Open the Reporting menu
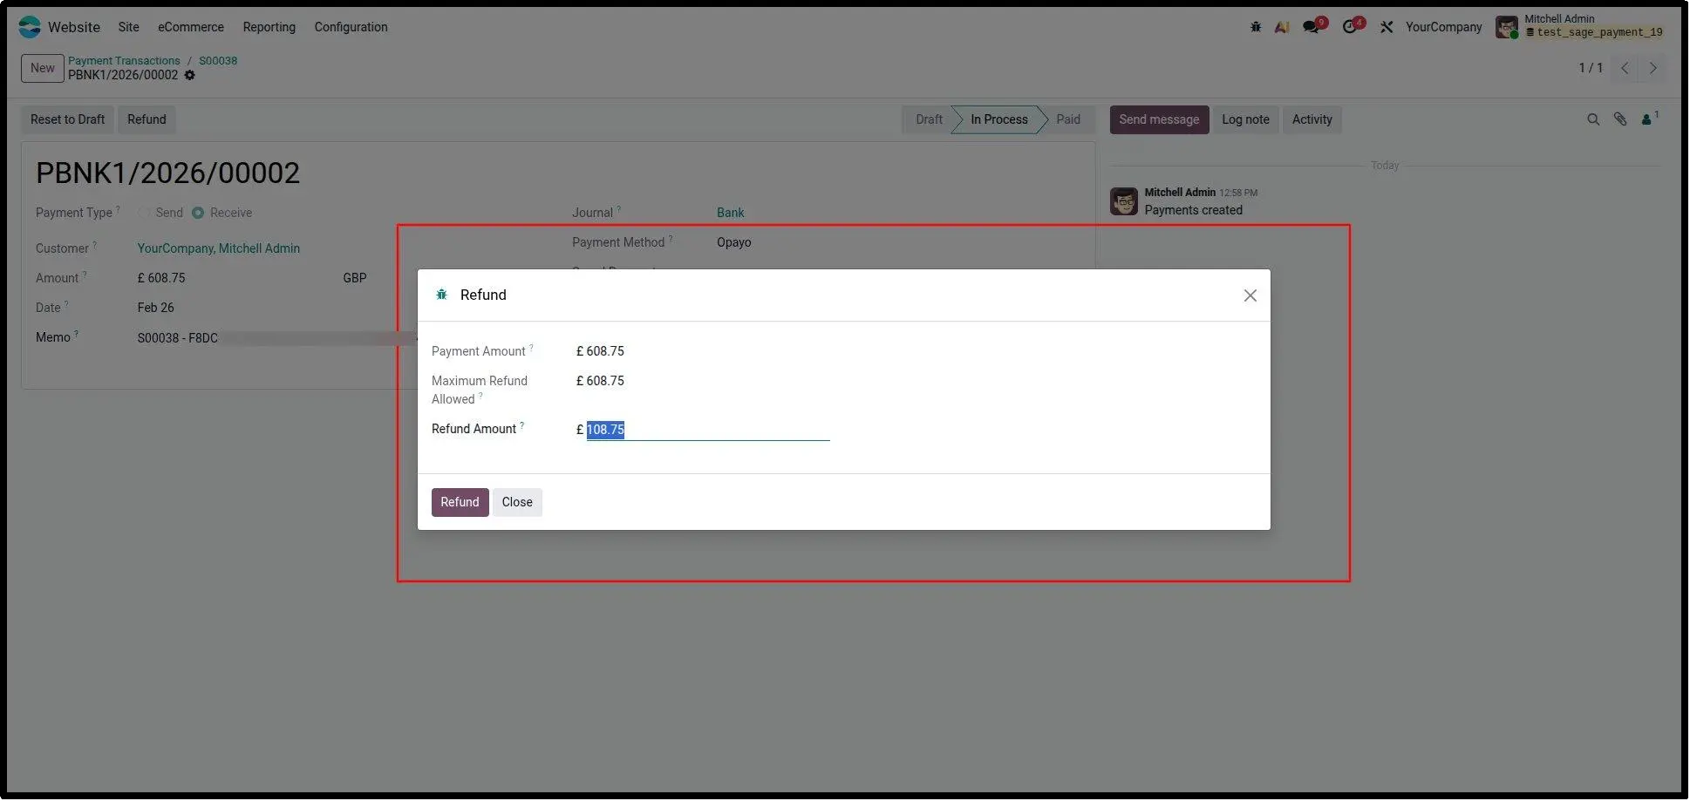The width and height of the screenshot is (1690, 801). coord(269,27)
